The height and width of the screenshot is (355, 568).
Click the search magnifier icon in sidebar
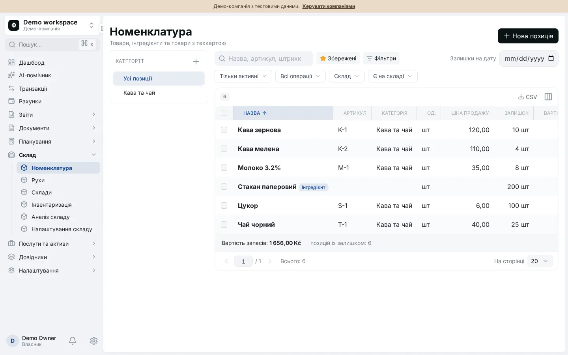pyautogui.click(x=12, y=45)
